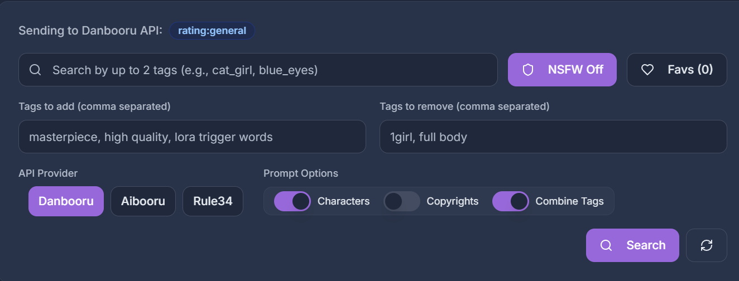This screenshot has height=281, width=739.
Task: Click the 'Combine Tags' option label text
Action: 569,201
